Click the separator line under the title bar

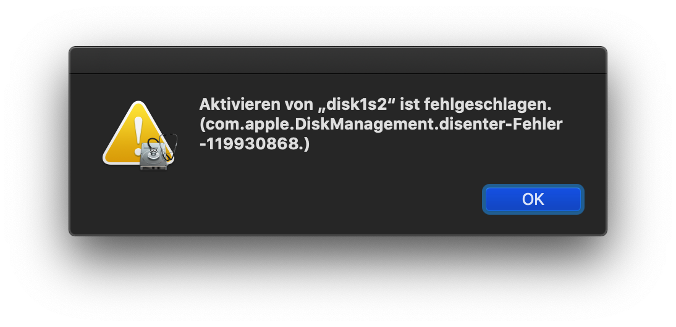[338, 73]
